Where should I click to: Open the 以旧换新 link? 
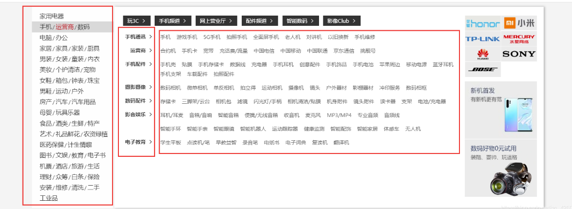(x=338, y=37)
